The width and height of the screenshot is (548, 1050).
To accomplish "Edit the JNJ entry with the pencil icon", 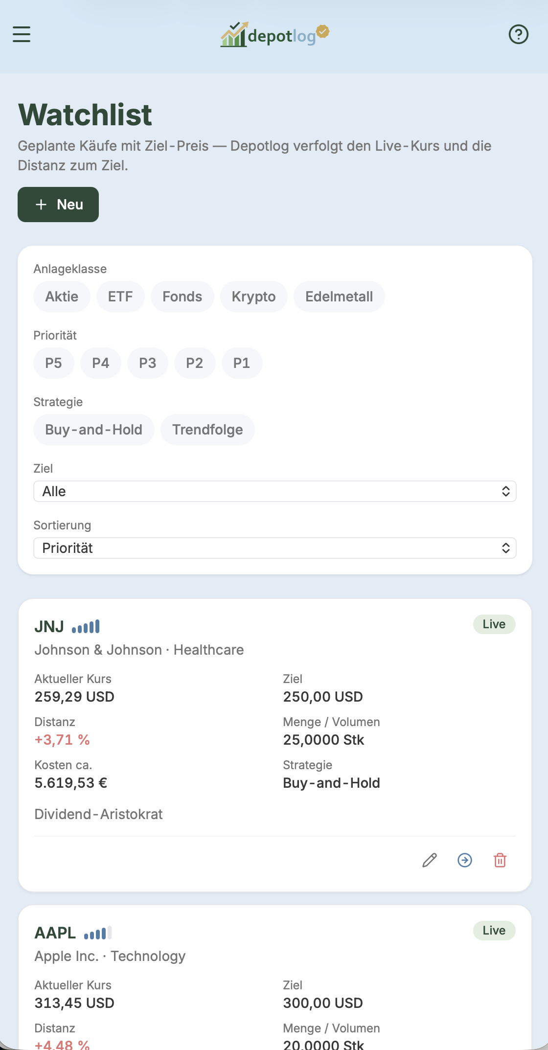I will click(x=430, y=860).
